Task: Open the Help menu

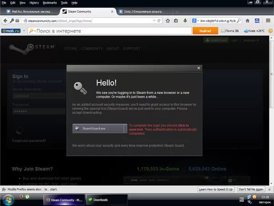Action: click(74, 3)
